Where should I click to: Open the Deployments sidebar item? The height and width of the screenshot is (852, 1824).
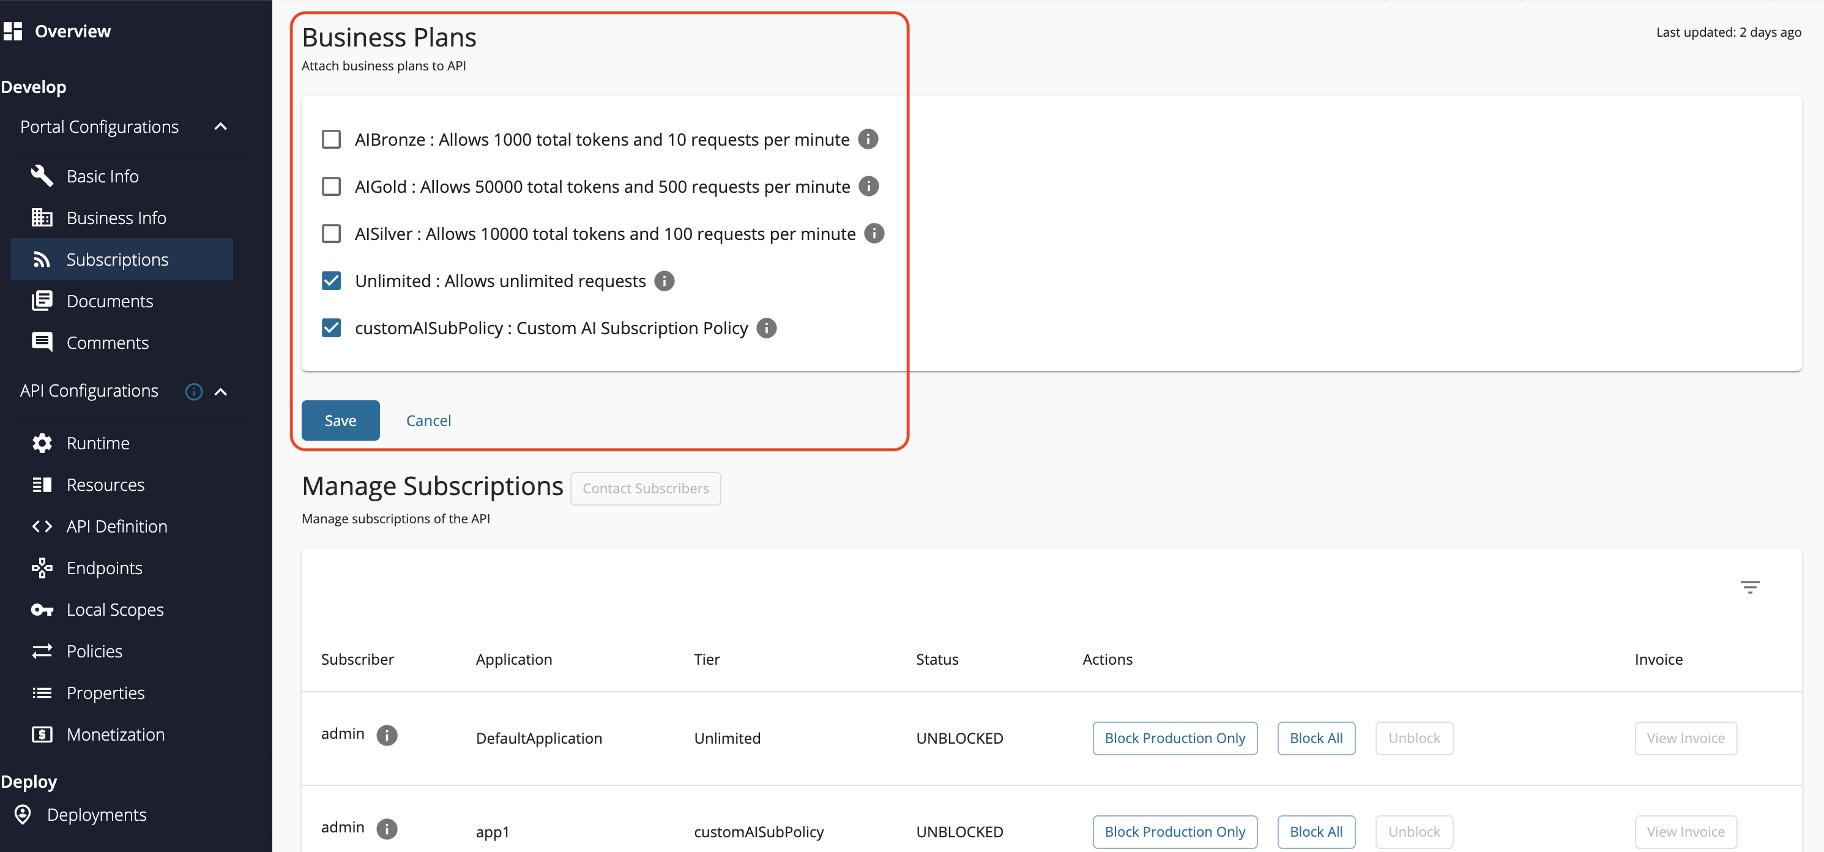coord(96,815)
